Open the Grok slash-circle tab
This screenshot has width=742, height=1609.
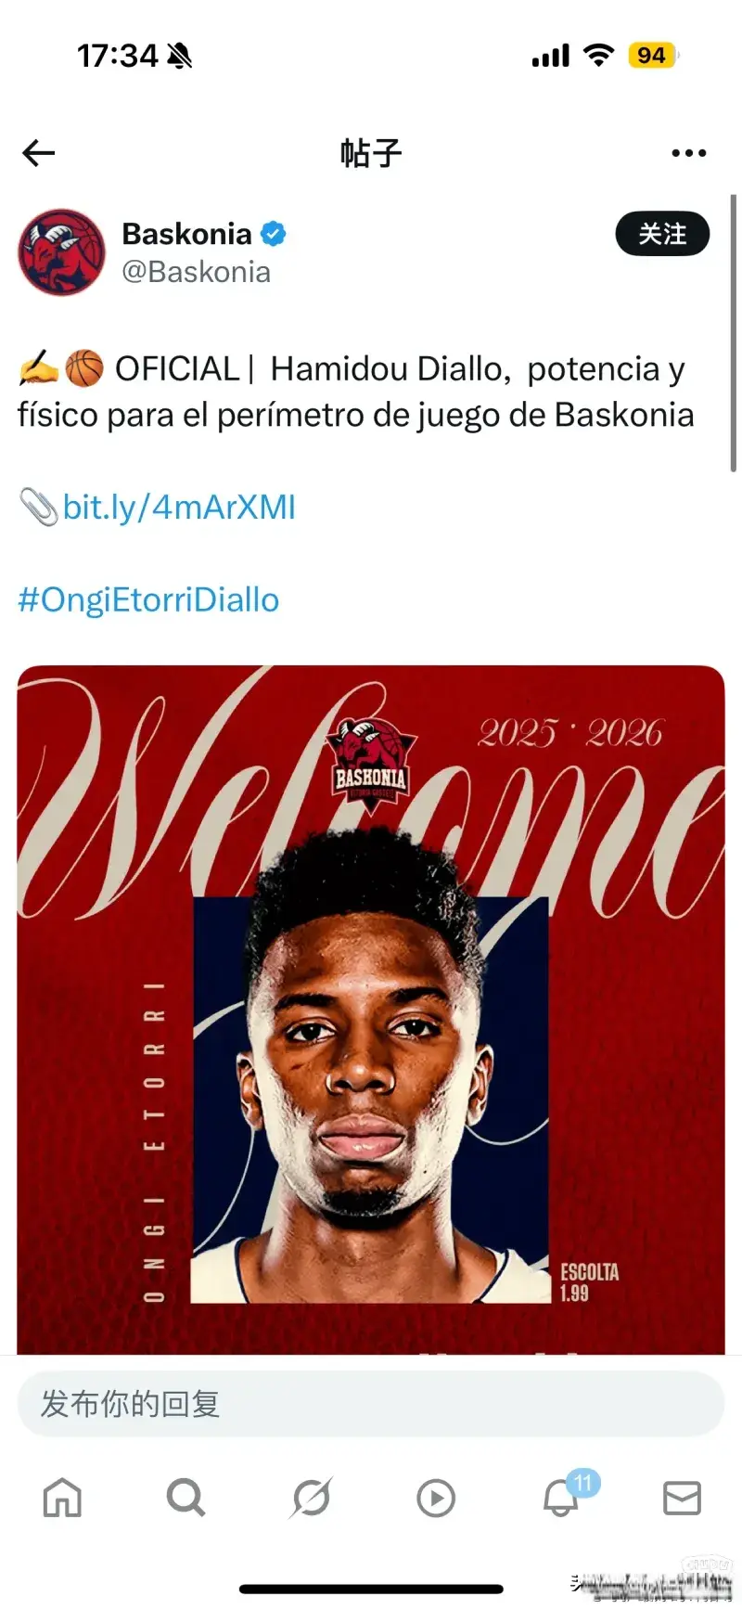click(x=311, y=1497)
